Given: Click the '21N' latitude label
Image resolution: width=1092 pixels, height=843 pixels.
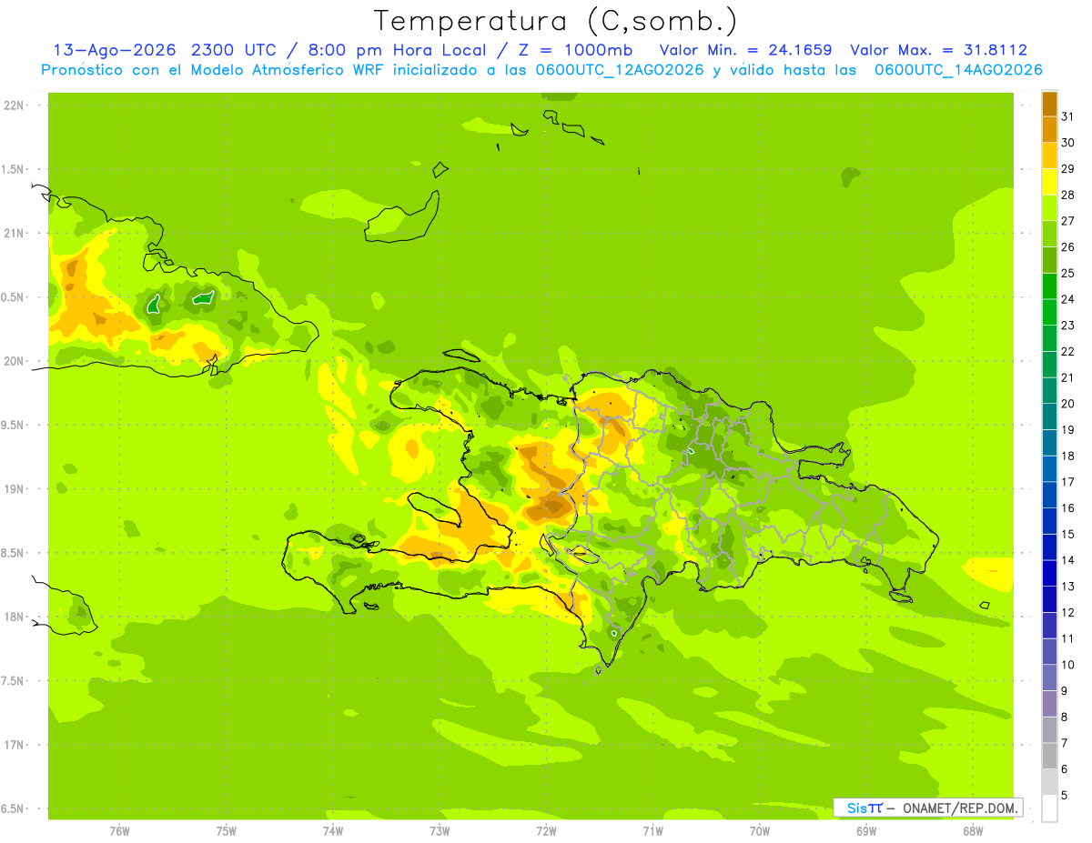Looking at the screenshot, I should pyautogui.click(x=14, y=233).
